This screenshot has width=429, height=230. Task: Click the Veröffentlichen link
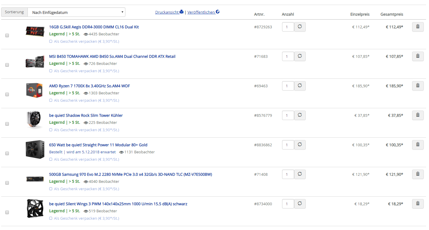201,12
